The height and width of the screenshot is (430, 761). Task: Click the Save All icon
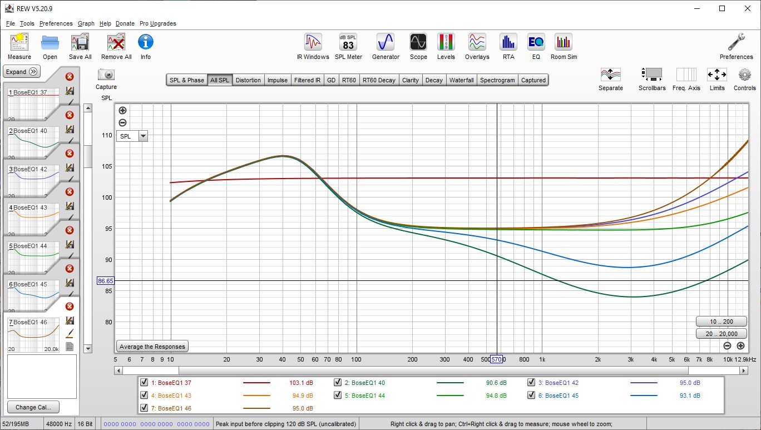(80, 42)
